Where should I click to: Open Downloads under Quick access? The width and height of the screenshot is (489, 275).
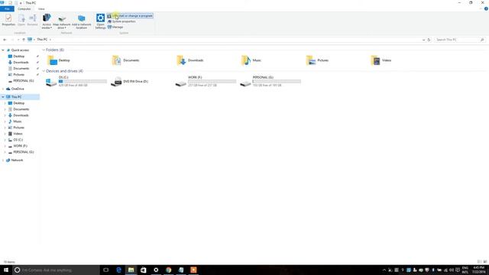coord(21,63)
